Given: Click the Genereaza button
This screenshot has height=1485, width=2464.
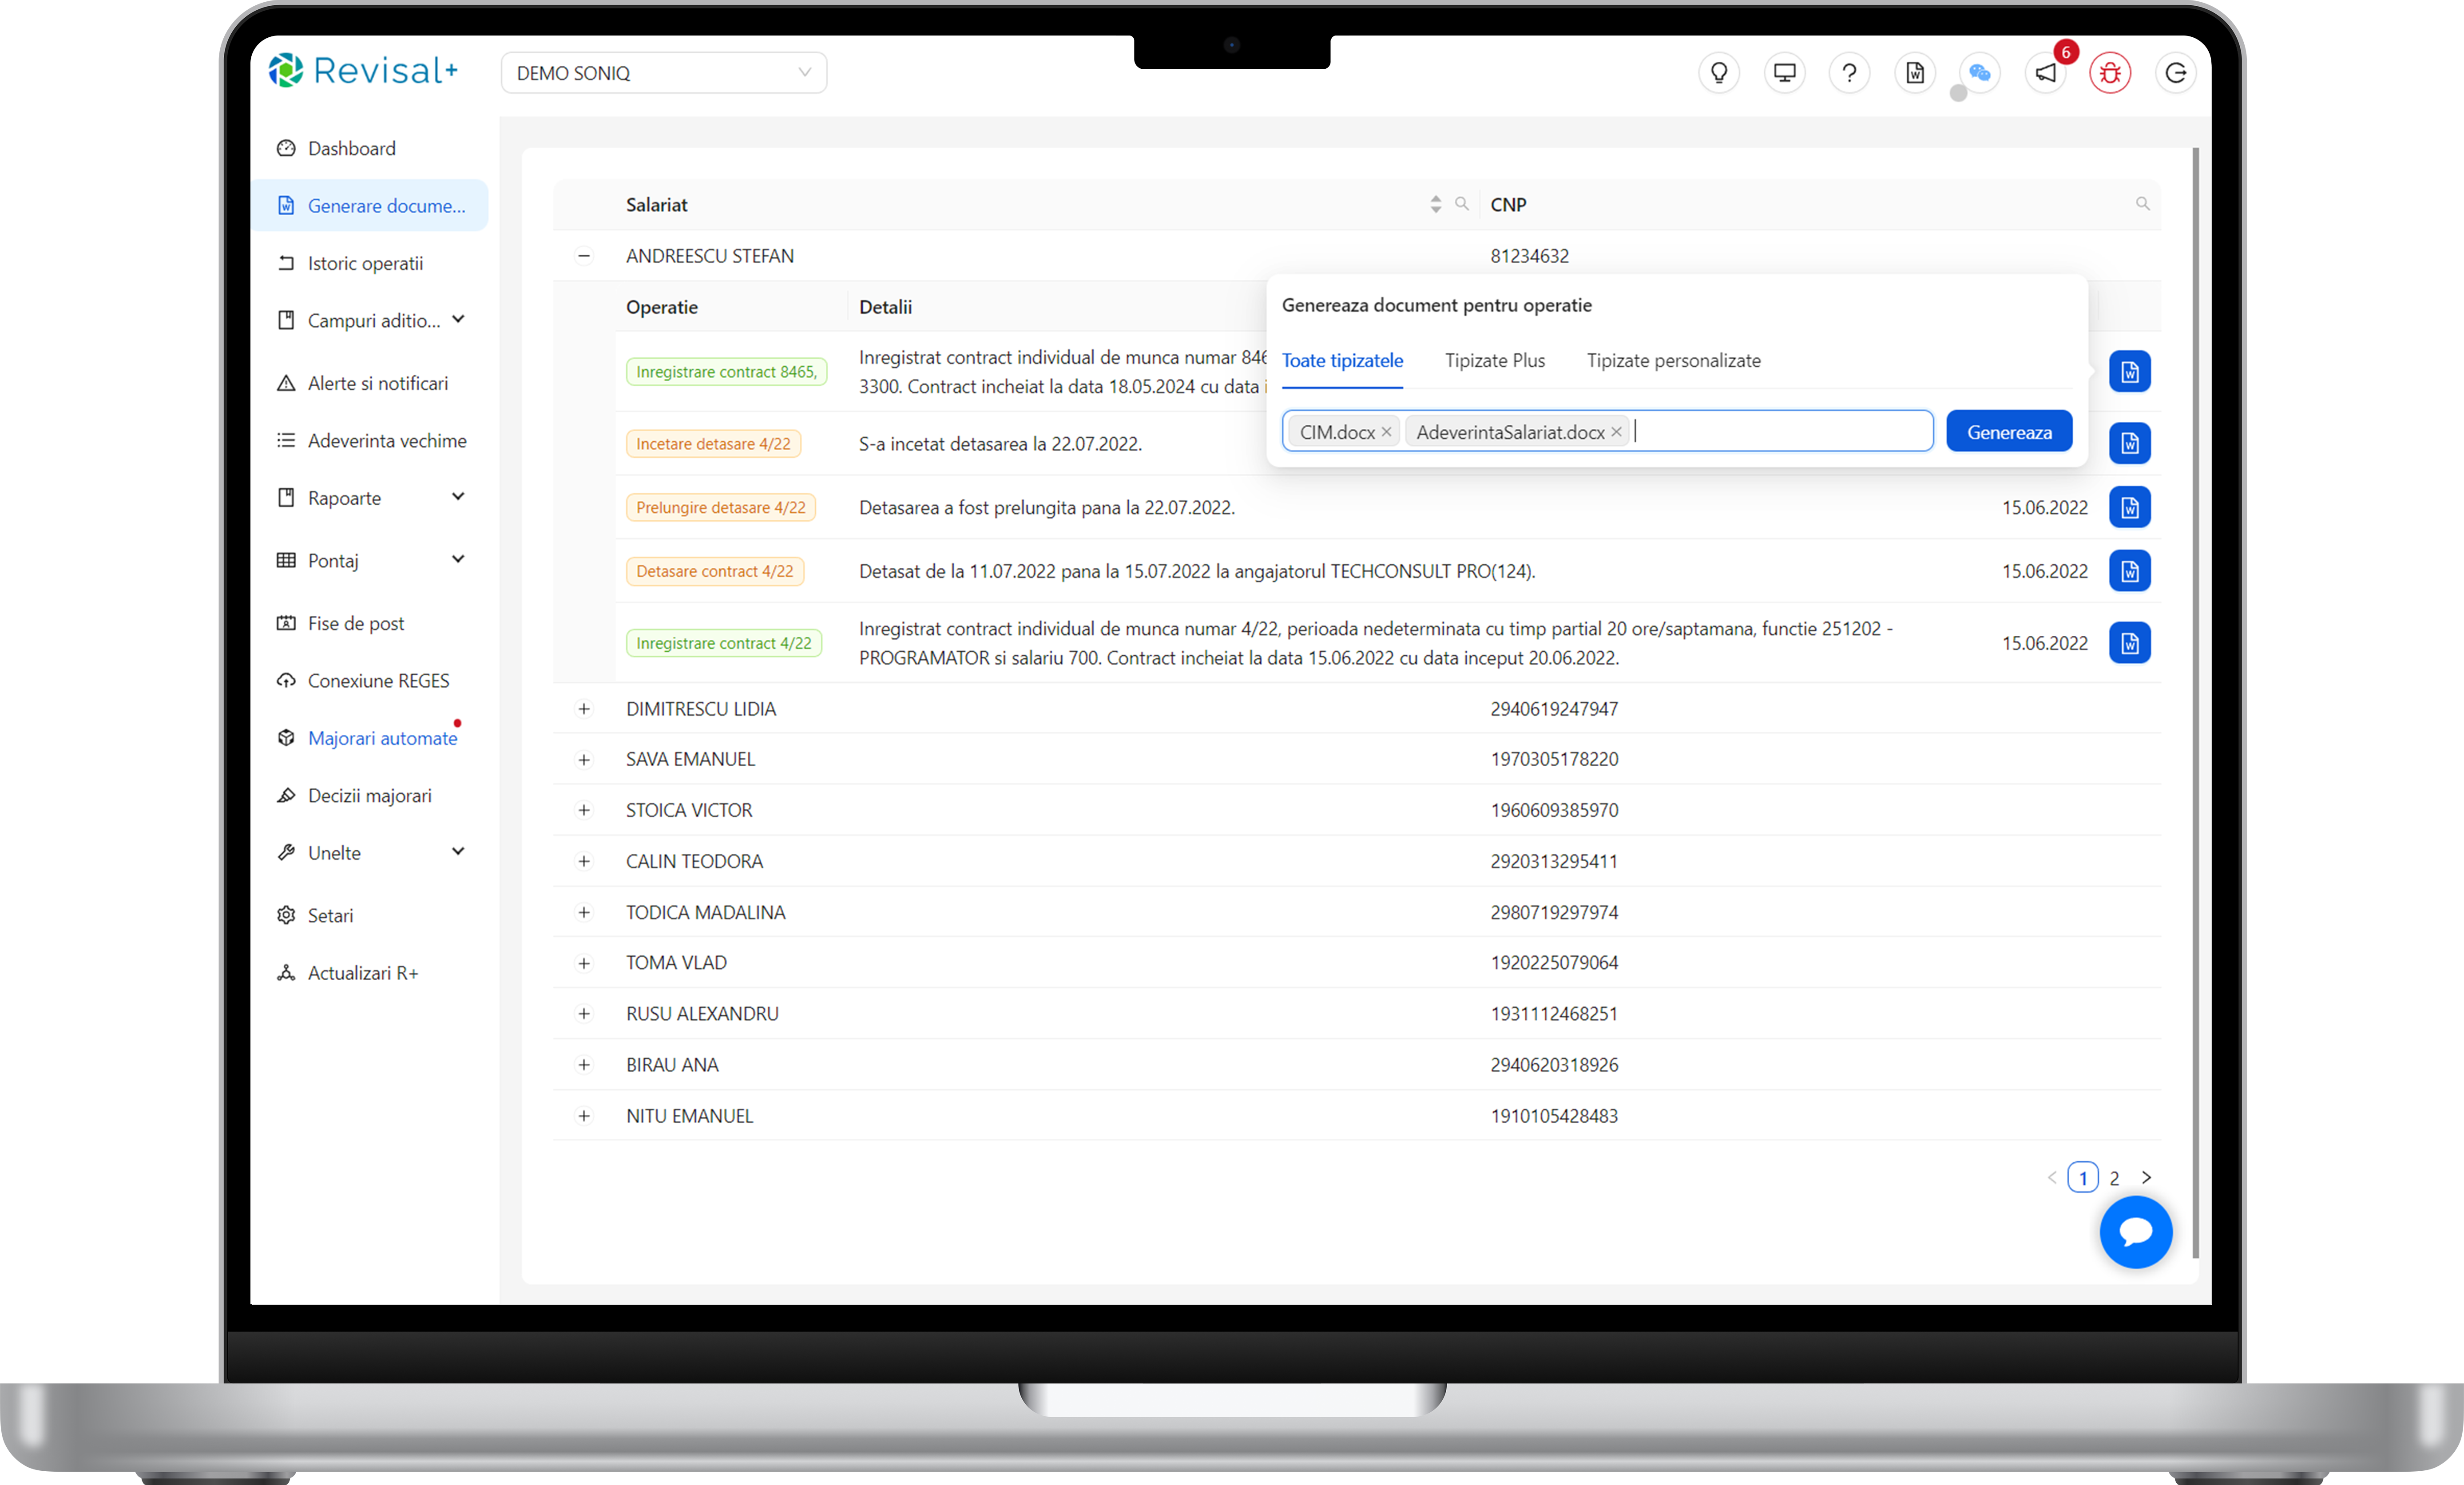Looking at the screenshot, I should coord(2009,432).
